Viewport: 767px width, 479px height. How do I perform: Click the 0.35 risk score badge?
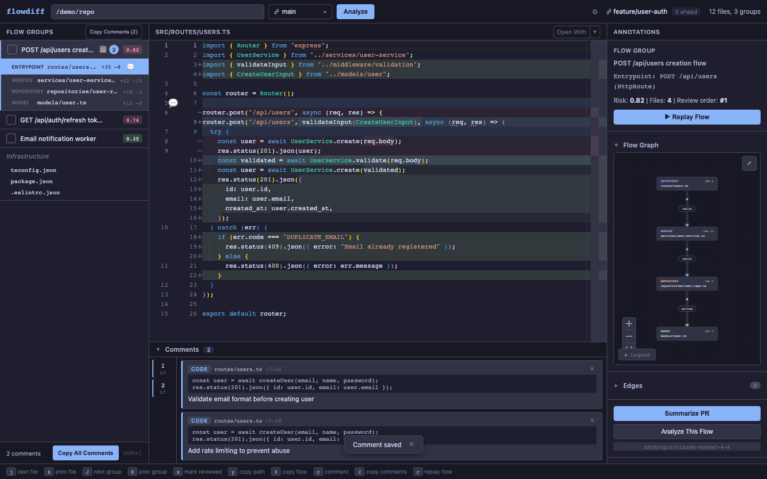click(x=133, y=139)
